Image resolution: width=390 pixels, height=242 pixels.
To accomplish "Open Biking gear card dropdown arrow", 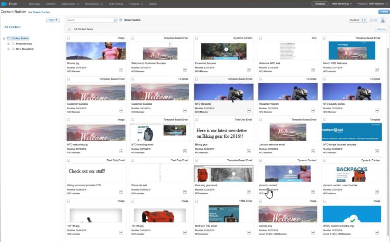I will click(x=249, y=151).
